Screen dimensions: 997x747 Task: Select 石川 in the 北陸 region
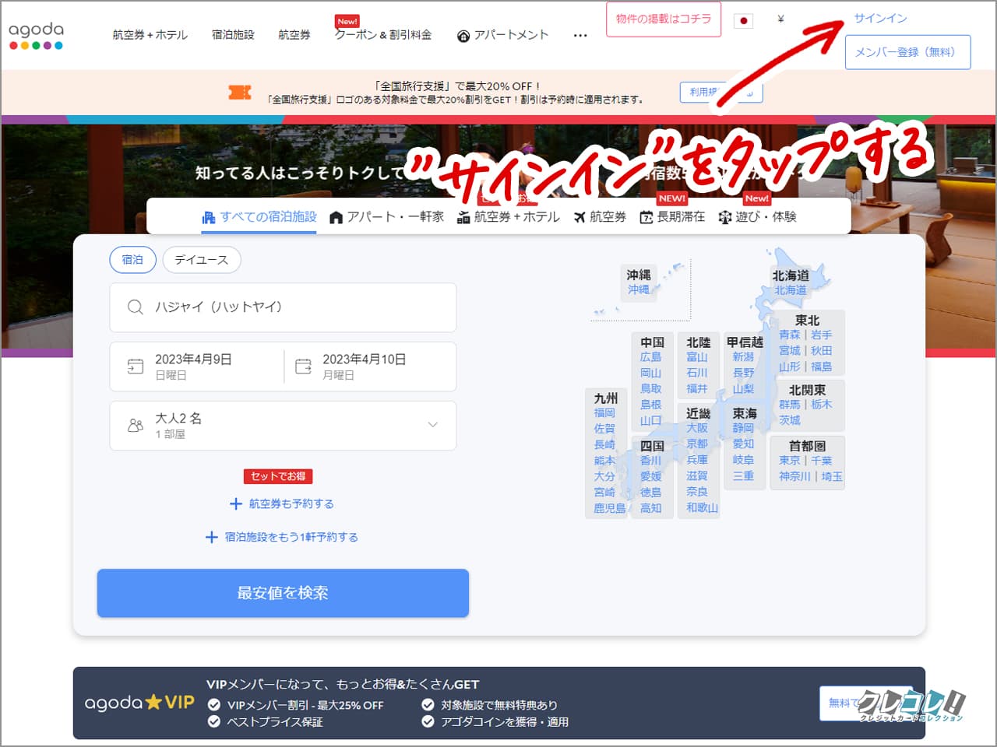point(697,373)
